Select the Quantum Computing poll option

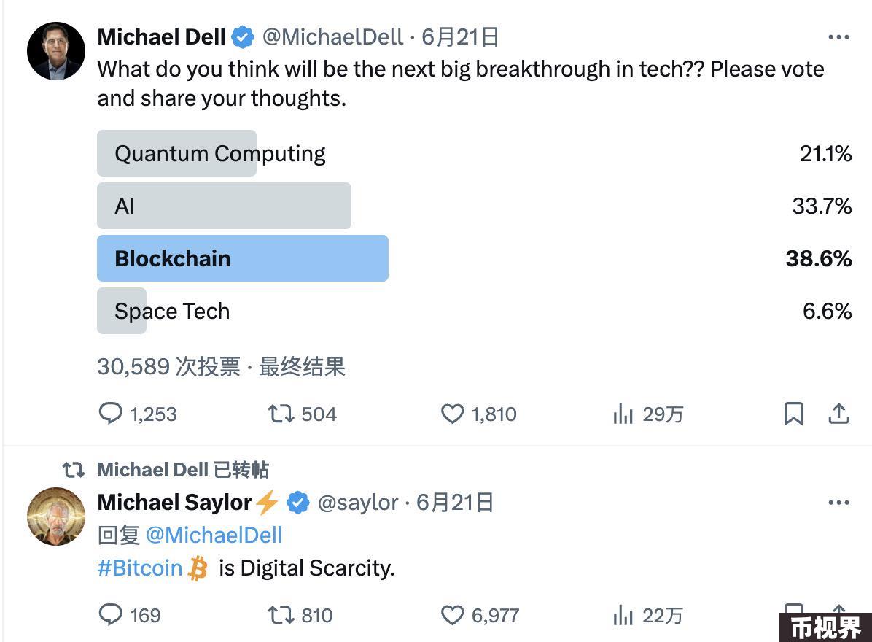point(475,153)
